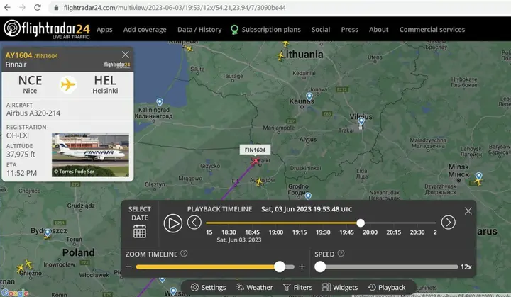Open the Finnair aircraft photo thumbnail
This screenshot has height=297, width=511.
90,155
